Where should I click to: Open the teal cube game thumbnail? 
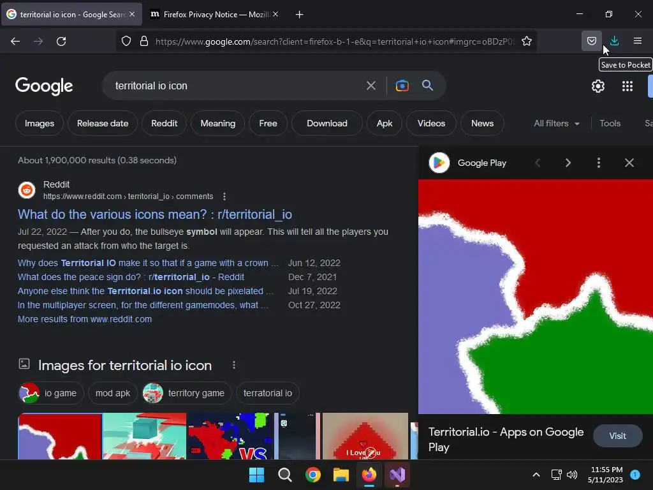click(x=145, y=436)
